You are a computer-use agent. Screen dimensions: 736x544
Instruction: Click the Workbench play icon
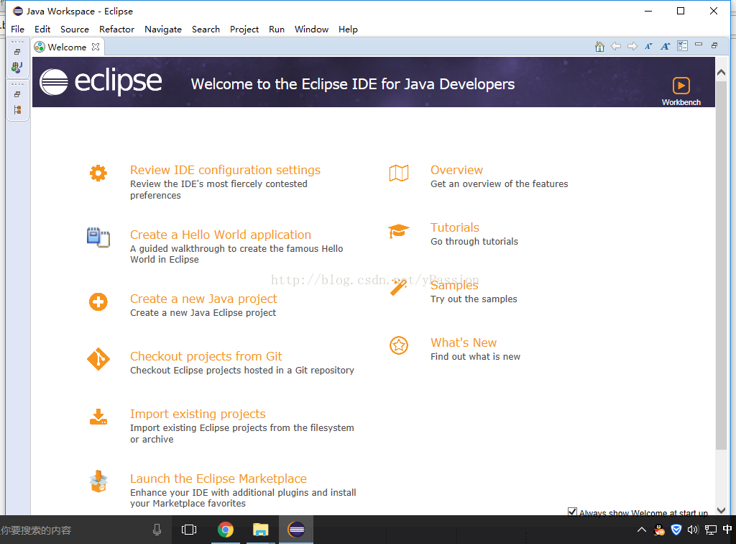point(681,86)
